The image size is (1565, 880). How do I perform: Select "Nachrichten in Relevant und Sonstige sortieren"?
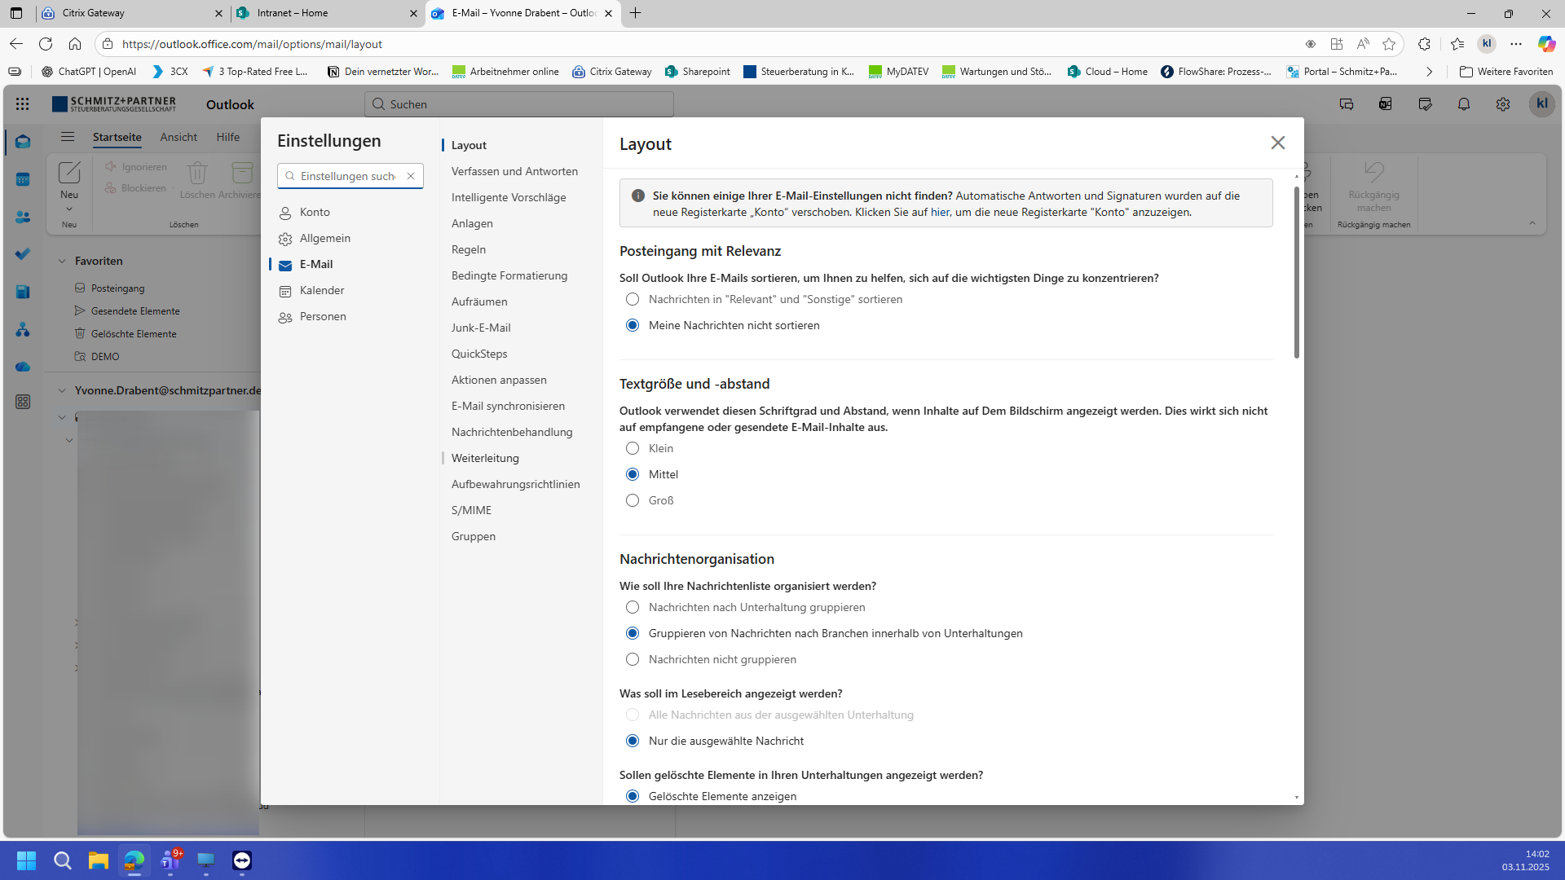point(633,299)
